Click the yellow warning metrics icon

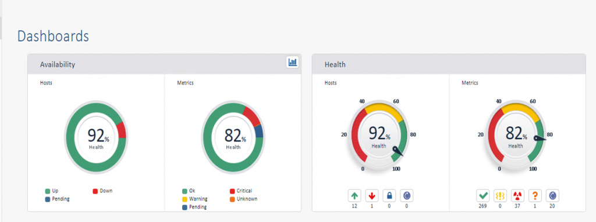[x=500, y=196]
